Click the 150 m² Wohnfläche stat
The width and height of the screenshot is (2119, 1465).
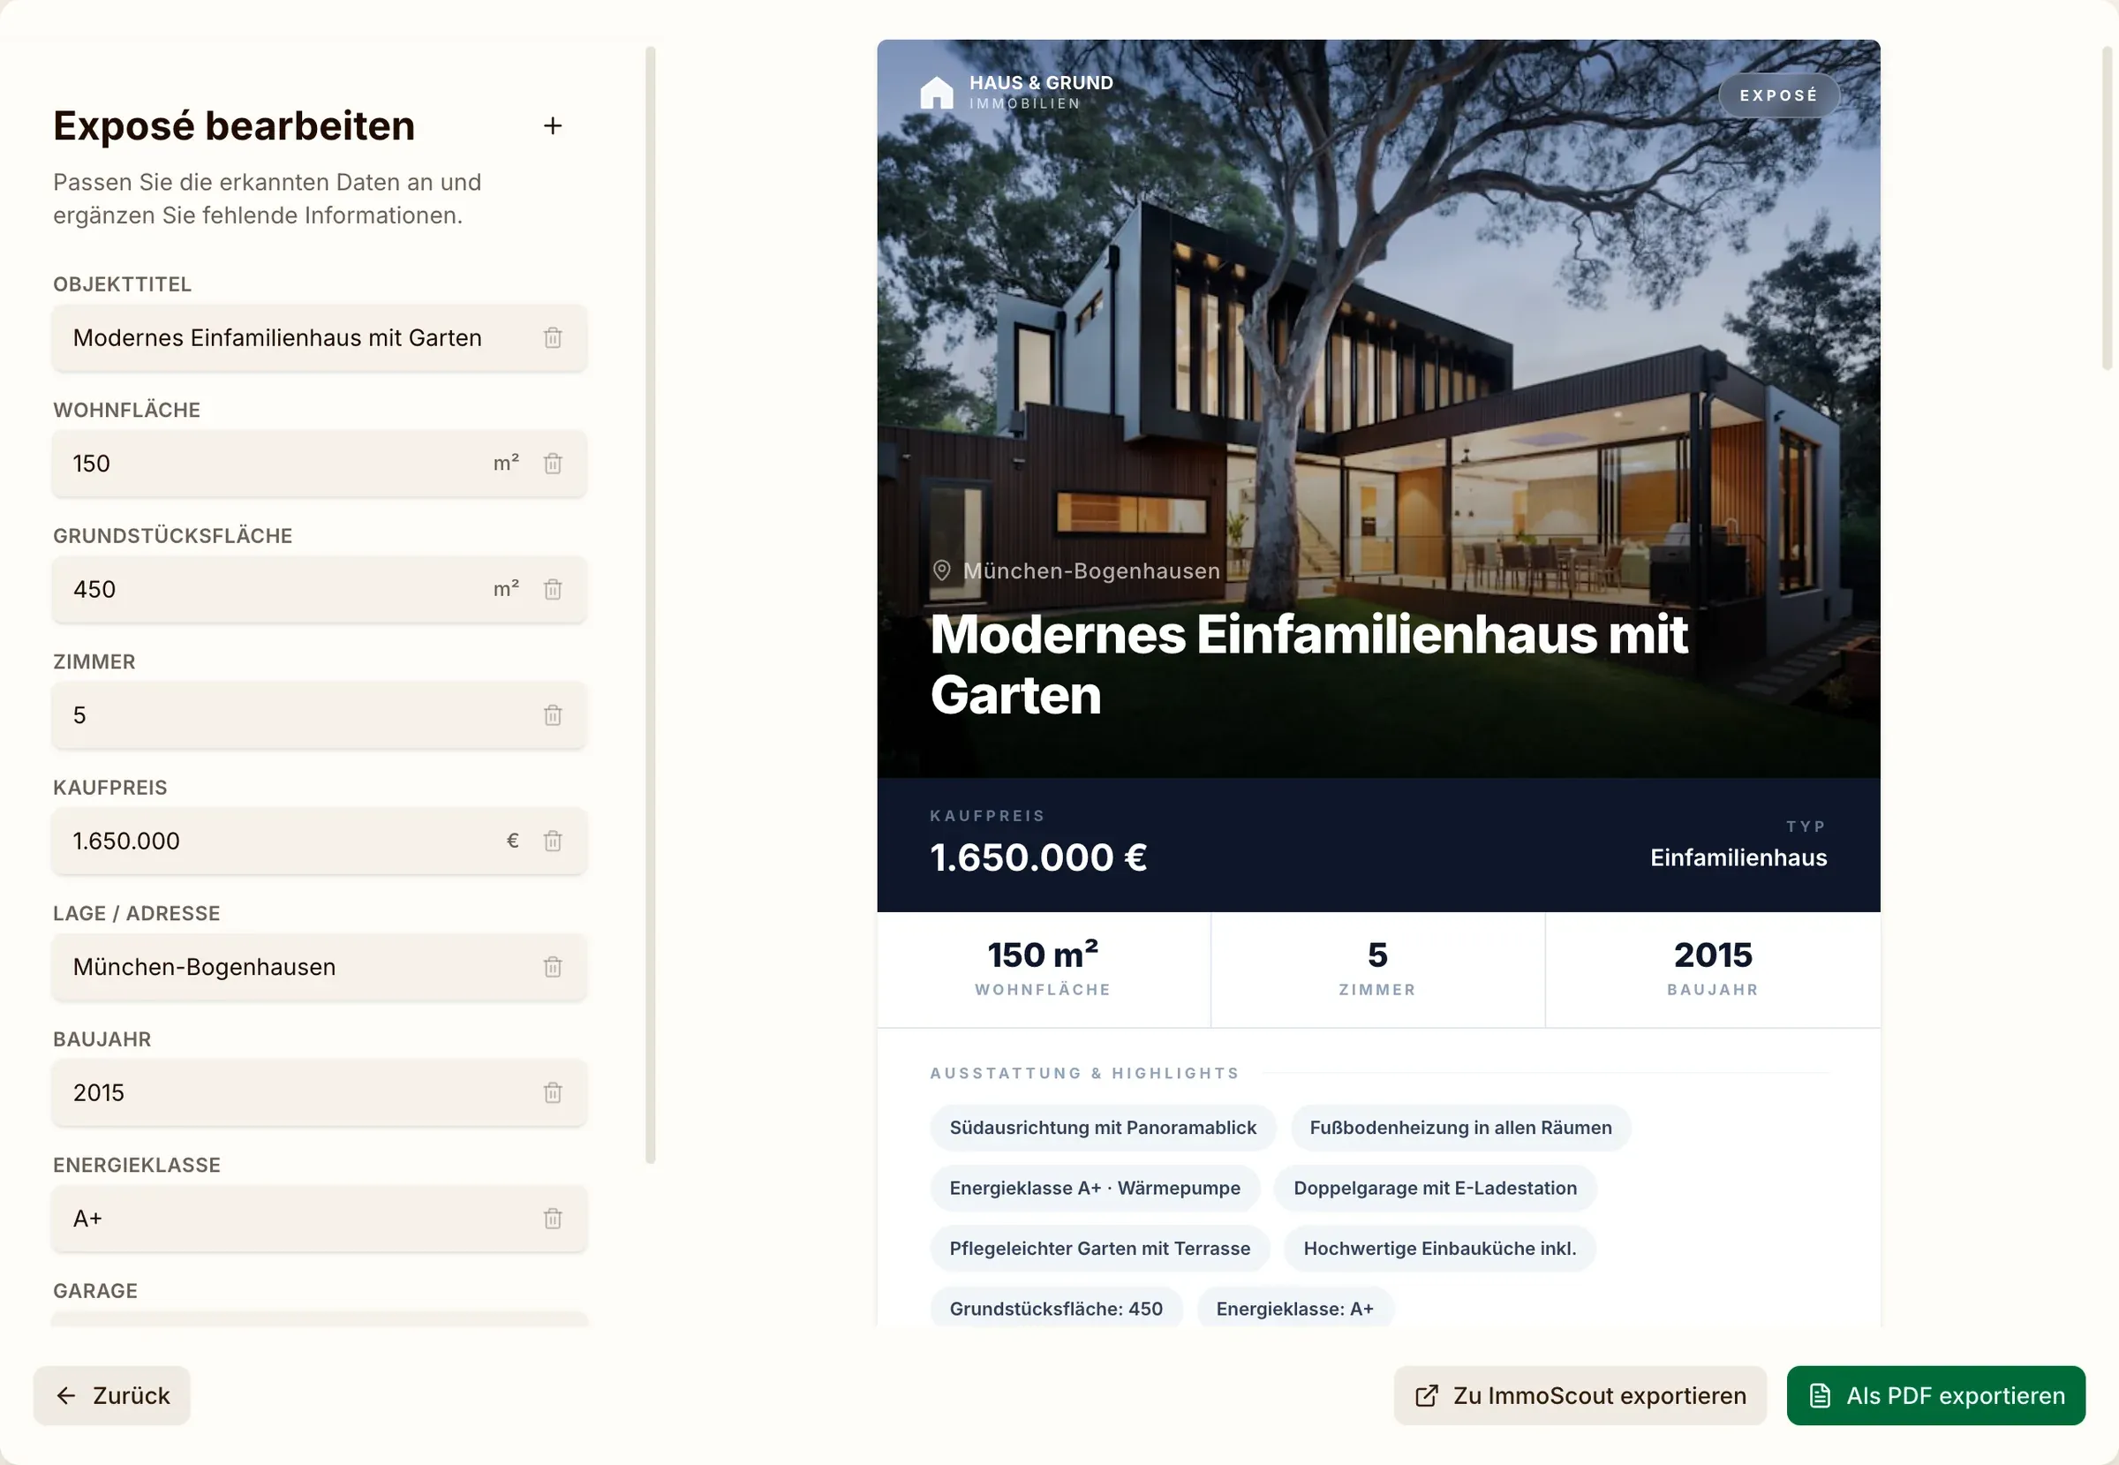click(1044, 970)
